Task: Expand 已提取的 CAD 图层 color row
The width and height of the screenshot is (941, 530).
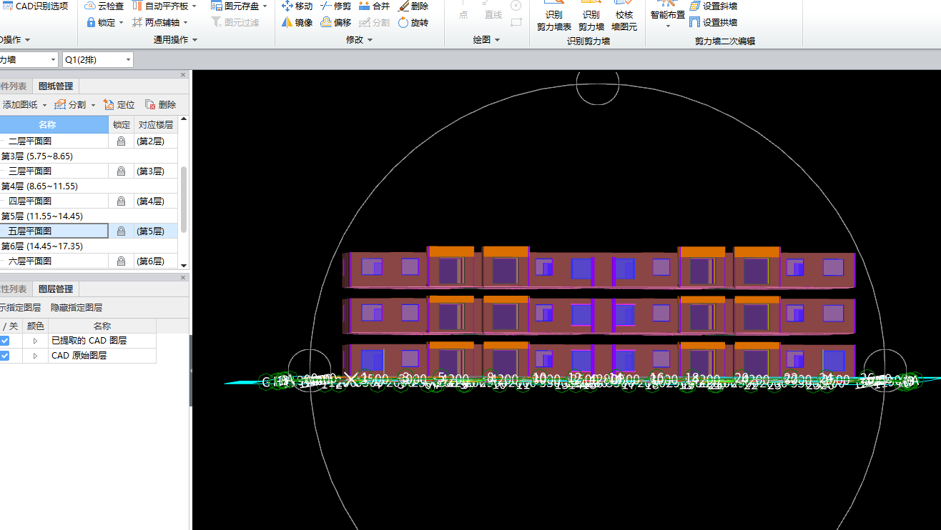Action: pos(35,341)
